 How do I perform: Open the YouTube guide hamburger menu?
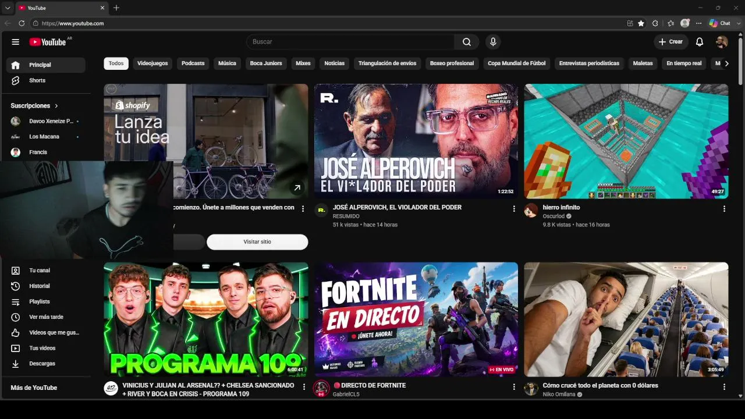[x=16, y=42]
